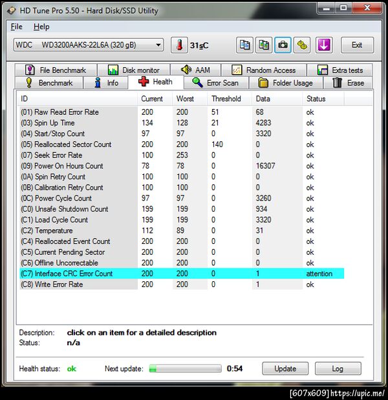The height and width of the screenshot is (400, 388).
Task: Select the Health tab
Action: click(x=155, y=82)
